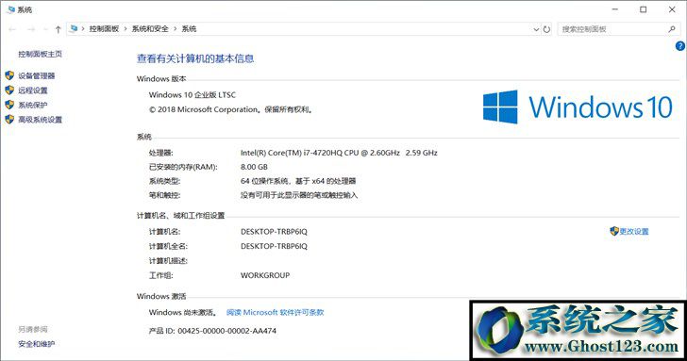Click shield icon beside 远程设置
Viewport: 687px width, 361px height.
pos(9,90)
